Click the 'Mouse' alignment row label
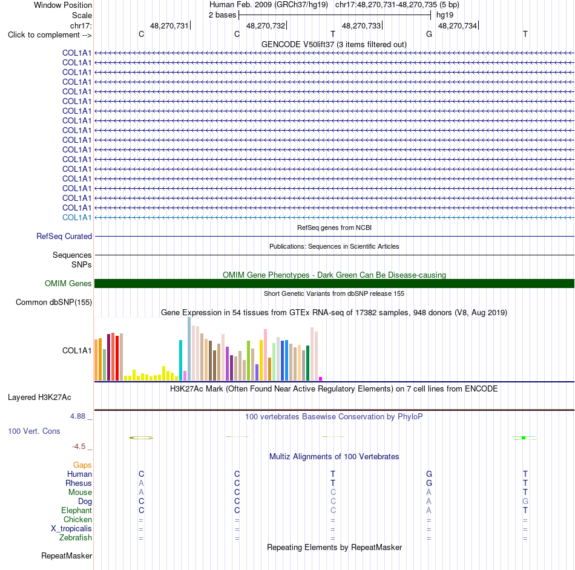This screenshot has width=575, height=570. pyautogui.click(x=80, y=493)
